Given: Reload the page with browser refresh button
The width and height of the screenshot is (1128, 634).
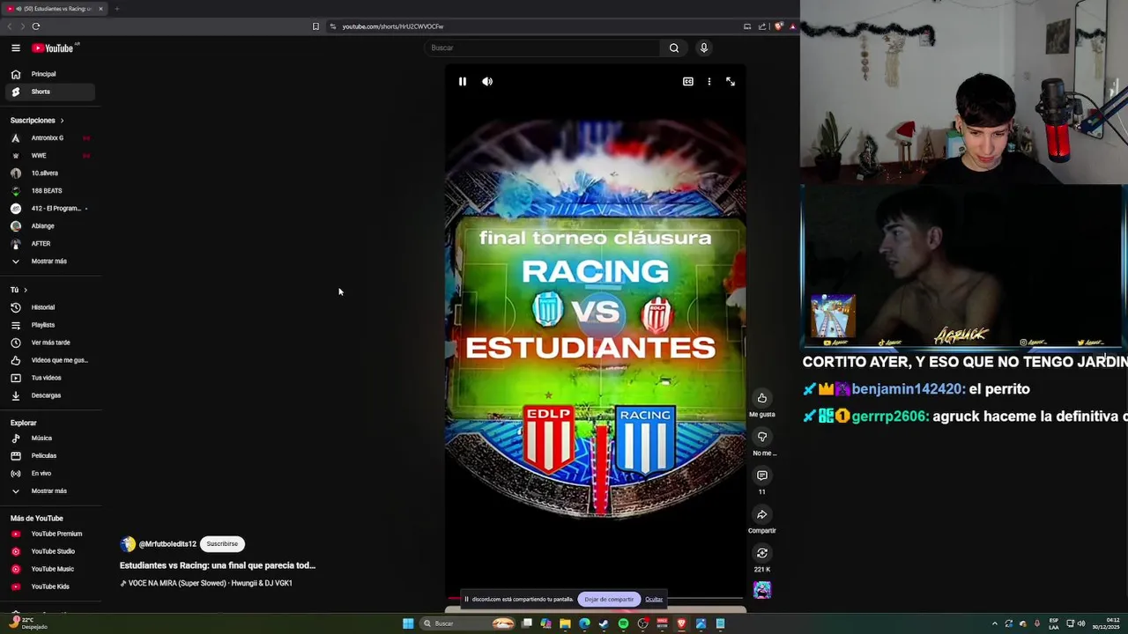Looking at the screenshot, I should (x=36, y=26).
